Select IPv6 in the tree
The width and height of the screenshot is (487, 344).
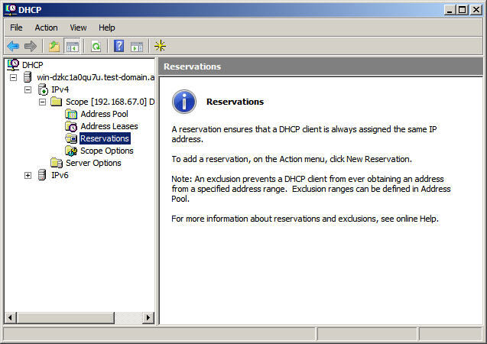point(60,175)
